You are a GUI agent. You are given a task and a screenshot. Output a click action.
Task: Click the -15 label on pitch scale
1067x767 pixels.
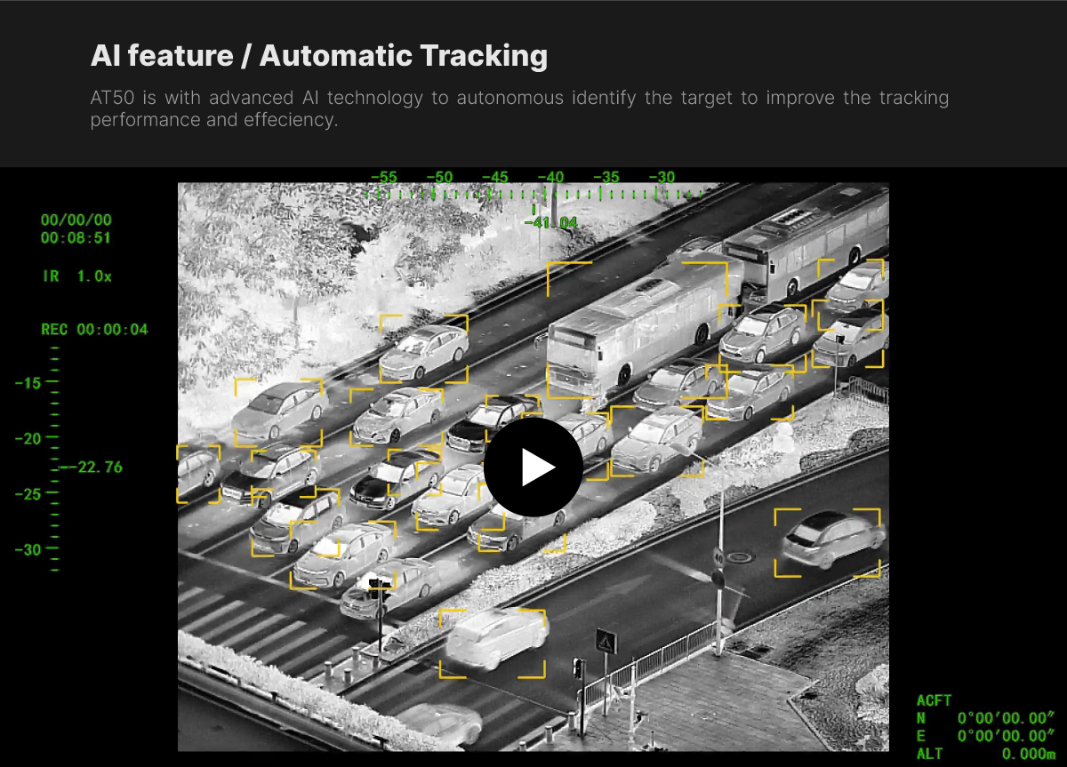point(28,383)
